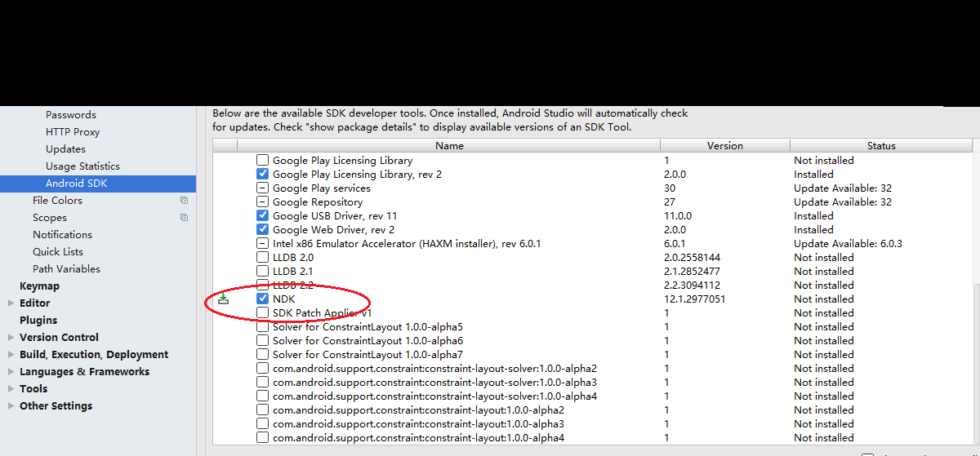
Task: Toggle the Google Repository checkbox
Action: (262, 202)
